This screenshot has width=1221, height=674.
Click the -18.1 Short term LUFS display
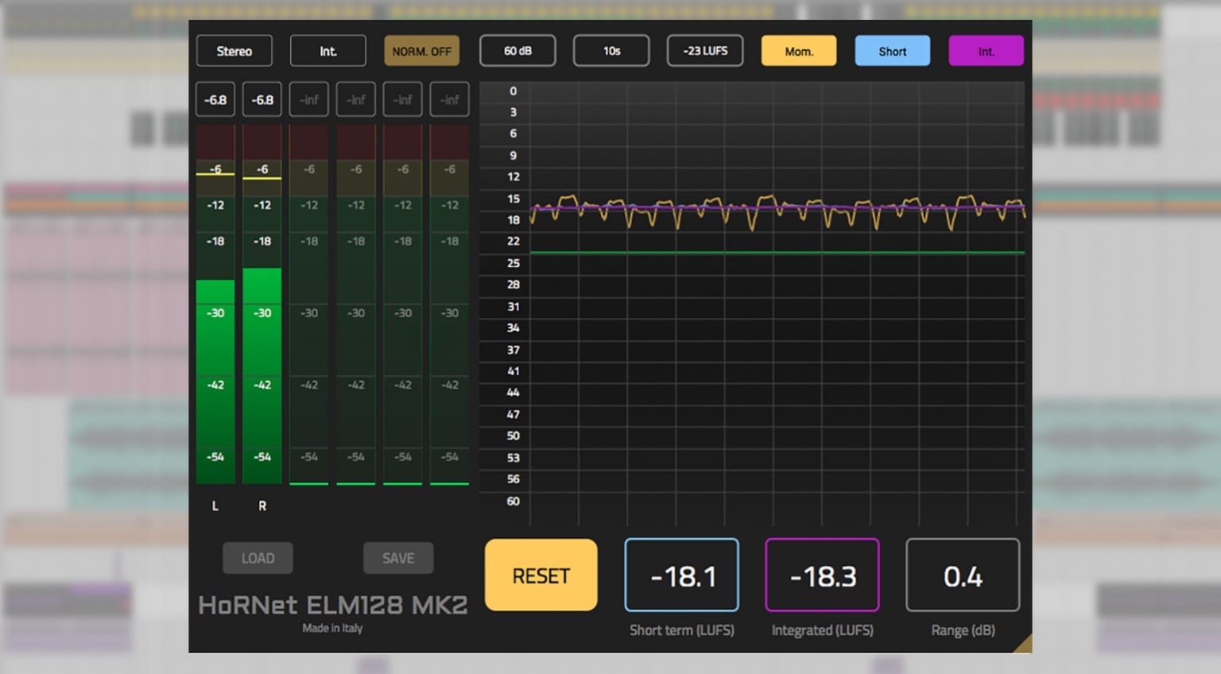(681, 575)
